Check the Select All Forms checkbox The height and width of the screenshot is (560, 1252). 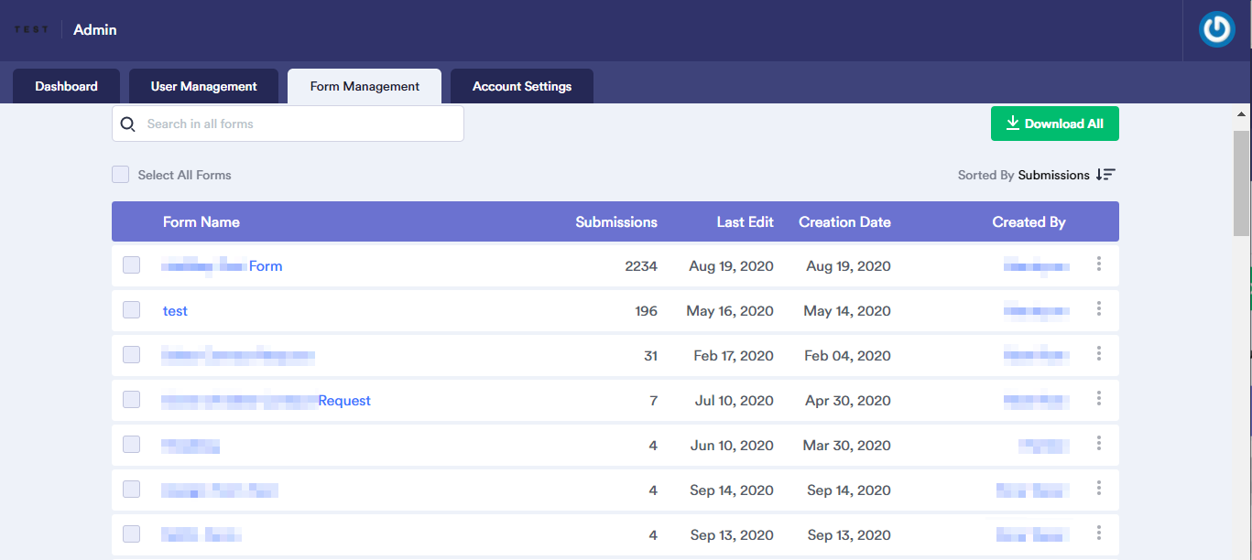tap(121, 175)
